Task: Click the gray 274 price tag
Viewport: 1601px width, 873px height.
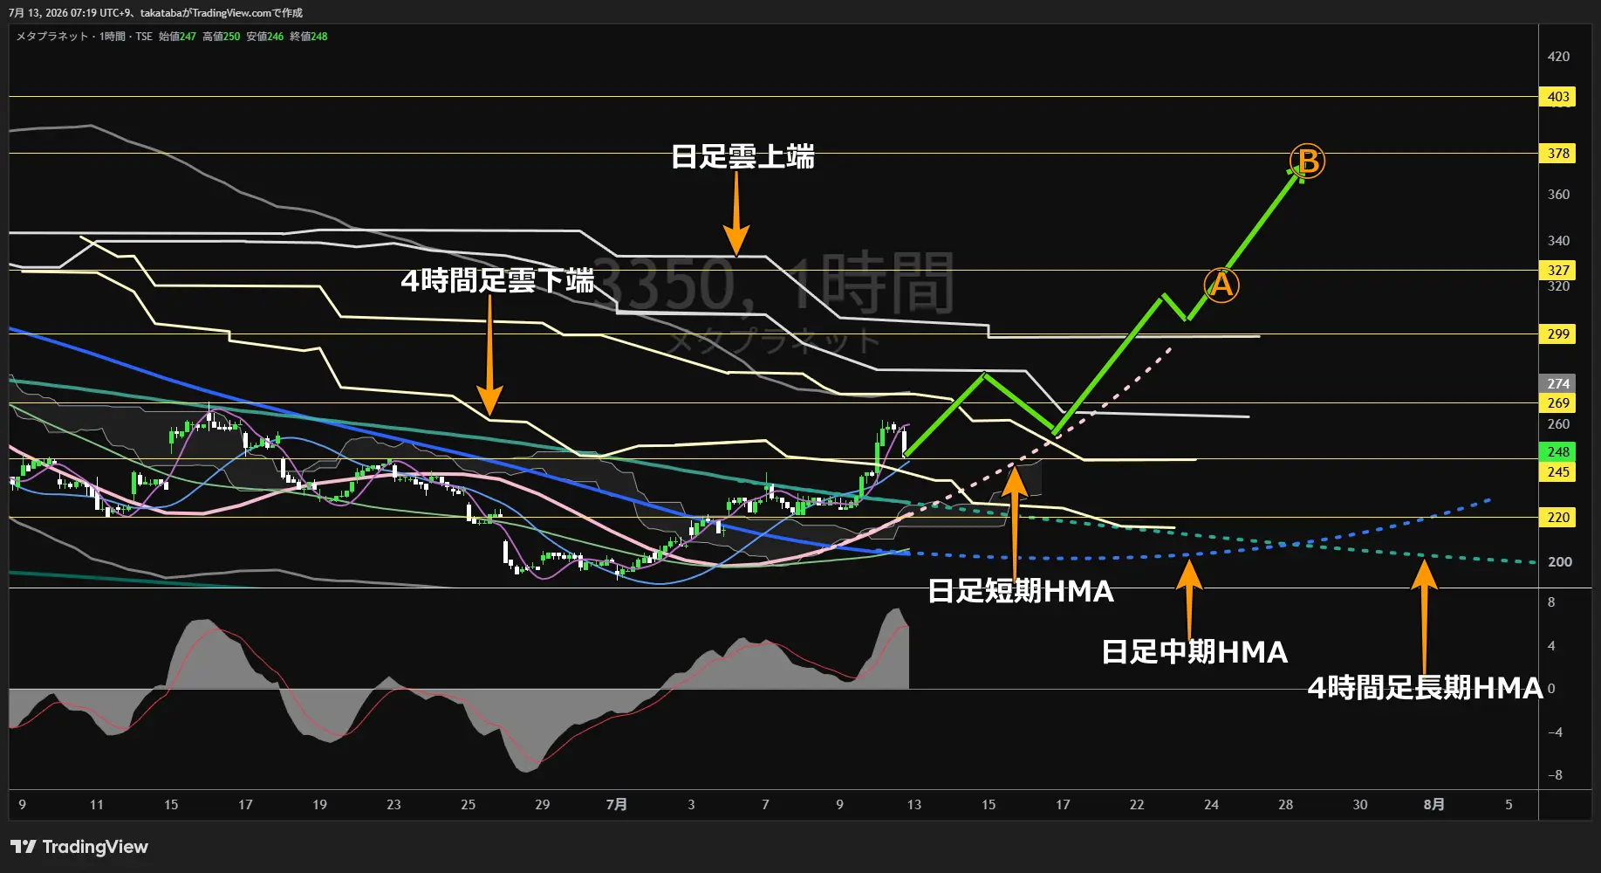Action: pyautogui.click(x=1558, y=383)
